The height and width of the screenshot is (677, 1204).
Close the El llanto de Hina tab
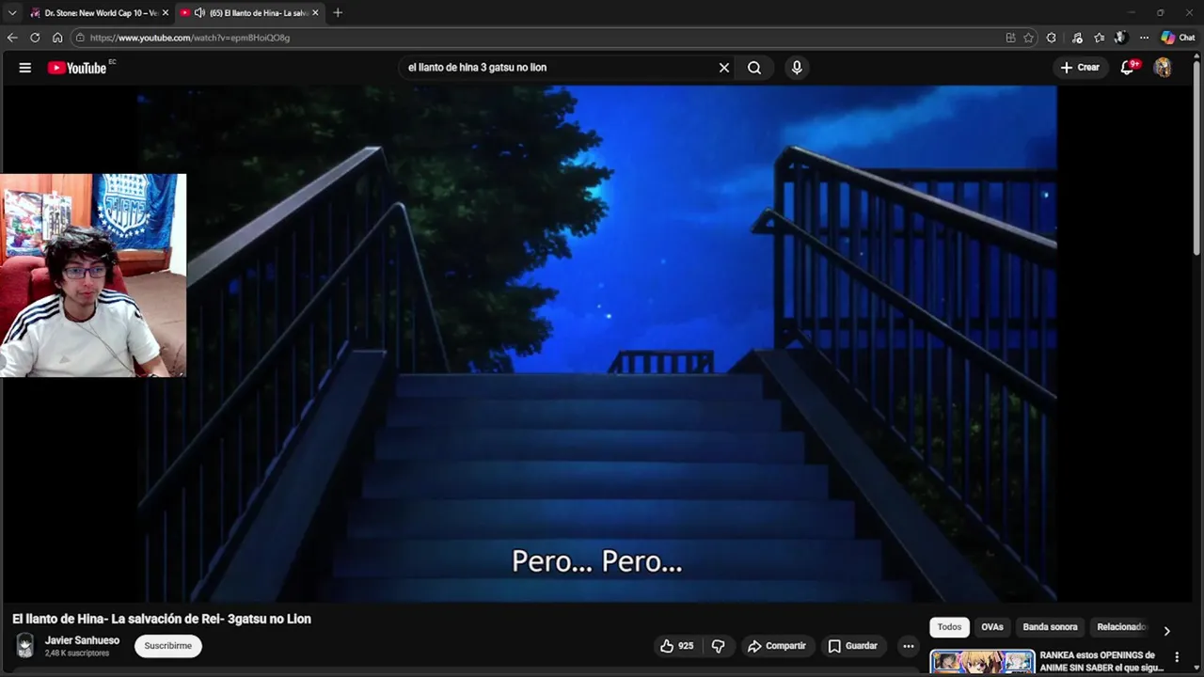[x=316, y=13]
